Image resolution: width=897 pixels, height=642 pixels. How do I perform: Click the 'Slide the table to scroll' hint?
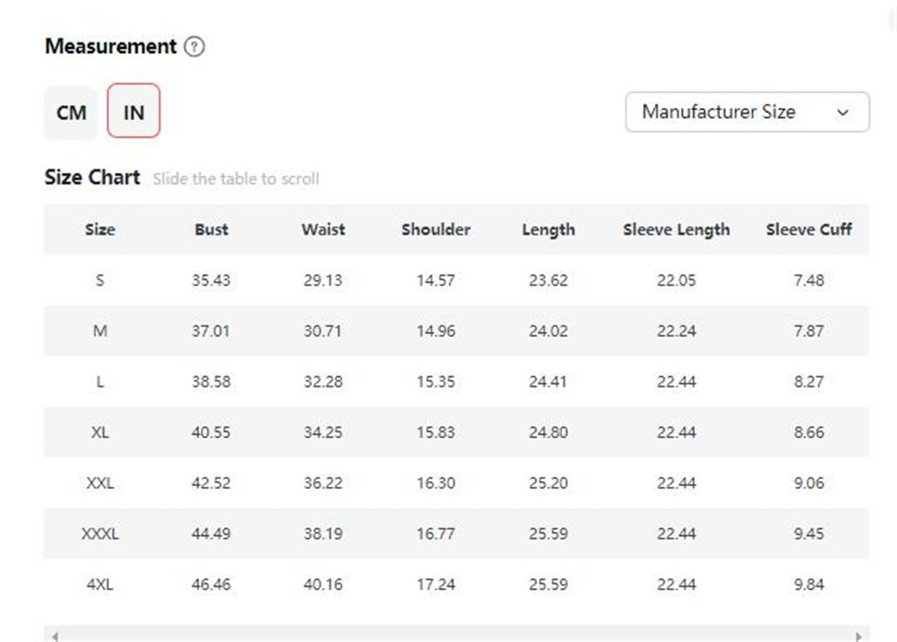click(236, 179)
